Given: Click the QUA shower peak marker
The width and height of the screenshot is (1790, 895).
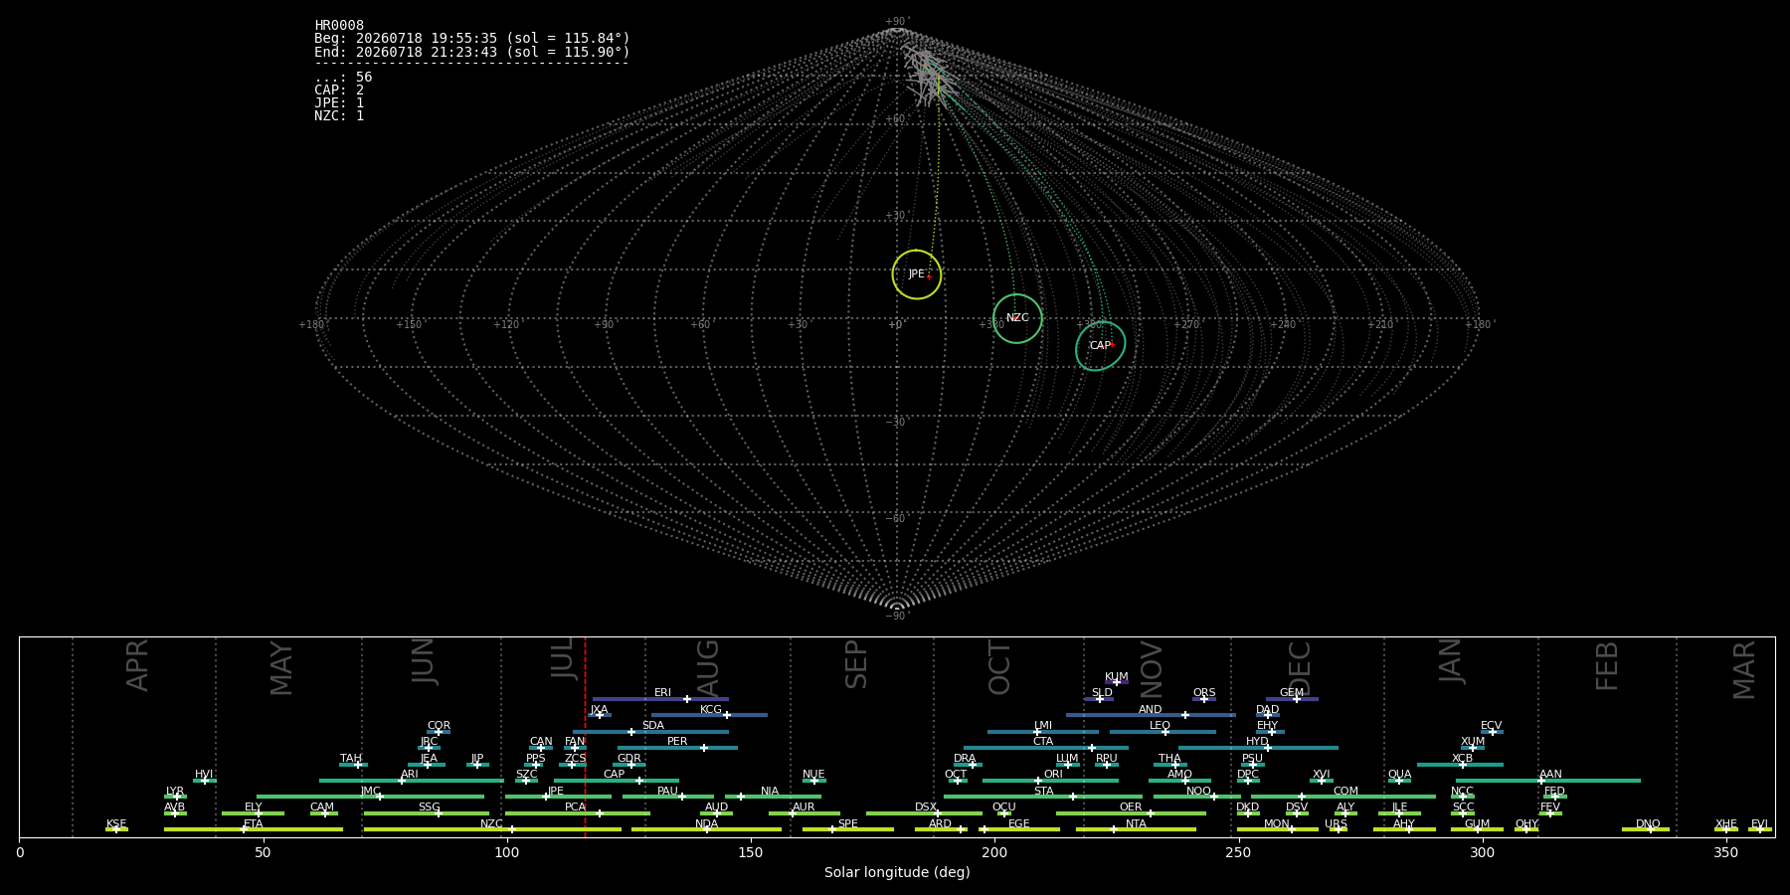Looking at the screenshot, I should pyautogui.click(x=1399, y=781).
